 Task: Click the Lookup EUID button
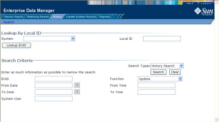[x=16, y=45]
